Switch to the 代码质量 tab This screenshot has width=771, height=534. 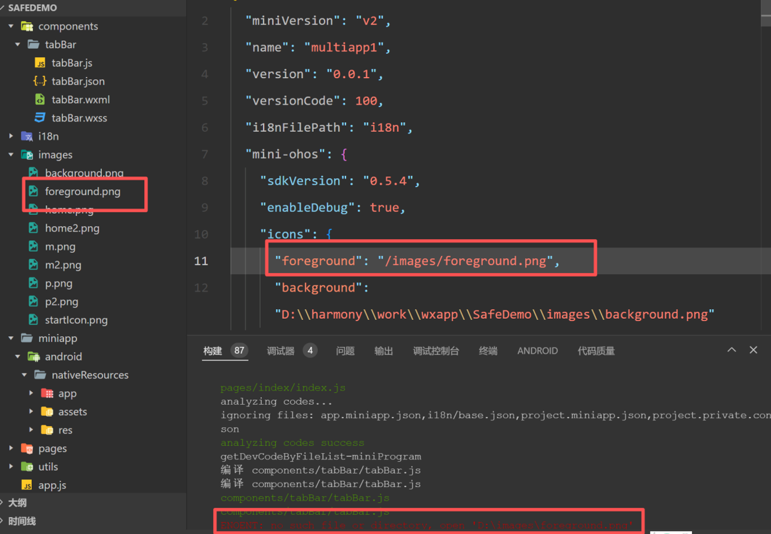tap(596, 351)
